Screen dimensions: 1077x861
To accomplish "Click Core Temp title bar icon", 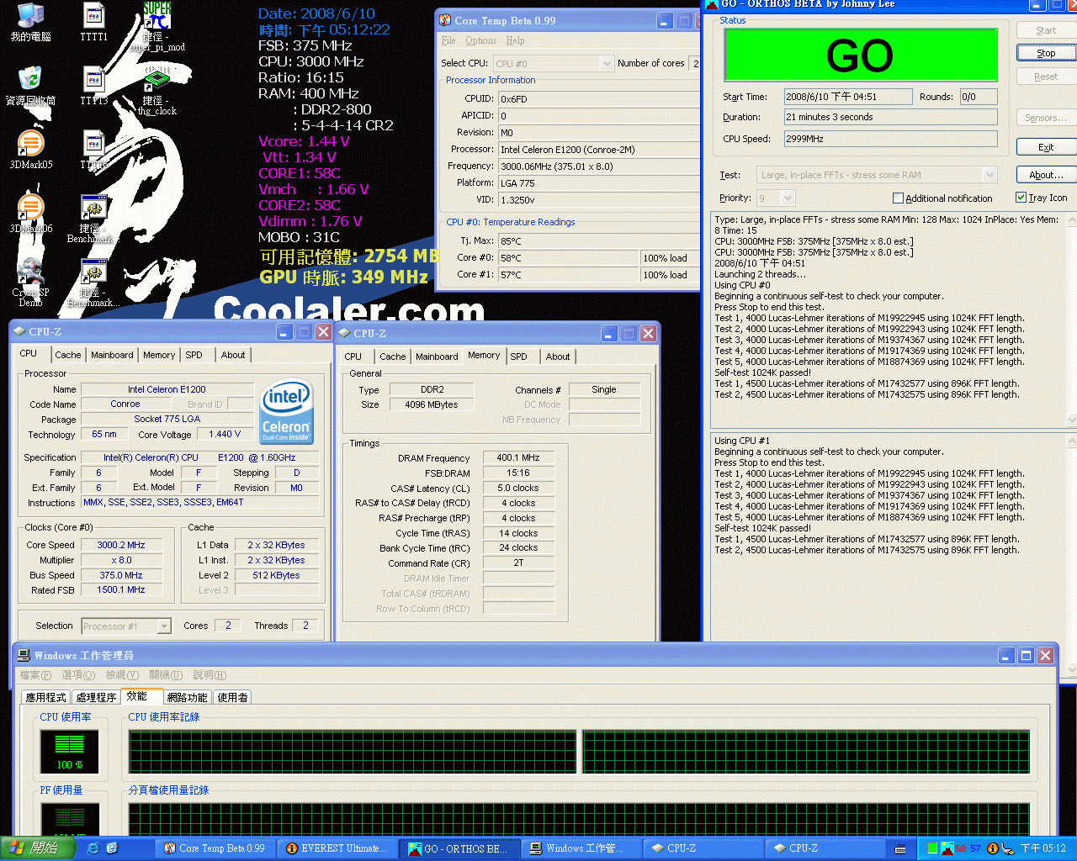I will (444, 20).
